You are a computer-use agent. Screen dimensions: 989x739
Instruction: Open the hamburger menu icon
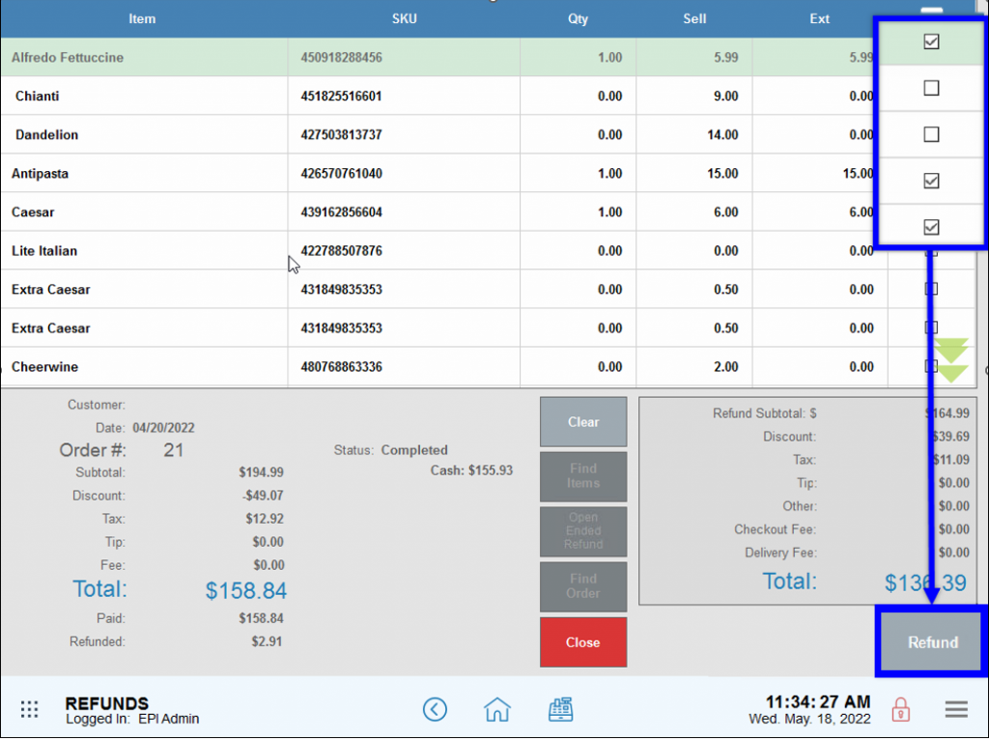pos(956,709)
